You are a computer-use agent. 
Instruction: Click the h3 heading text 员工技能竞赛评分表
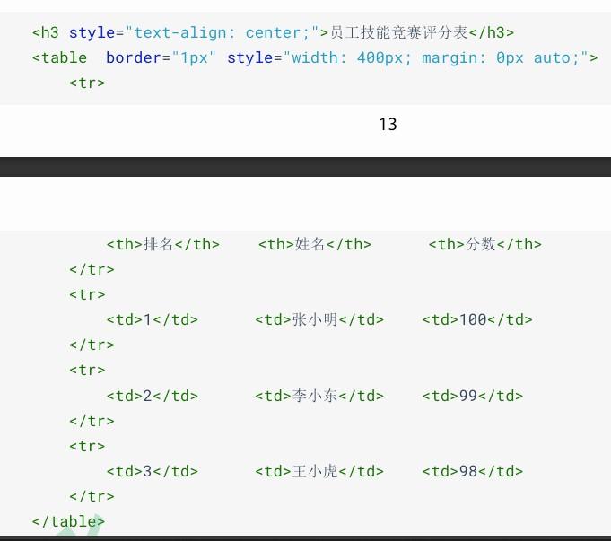398,32
